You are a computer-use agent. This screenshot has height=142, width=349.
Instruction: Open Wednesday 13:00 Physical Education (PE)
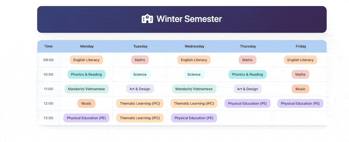pos(194,118)
